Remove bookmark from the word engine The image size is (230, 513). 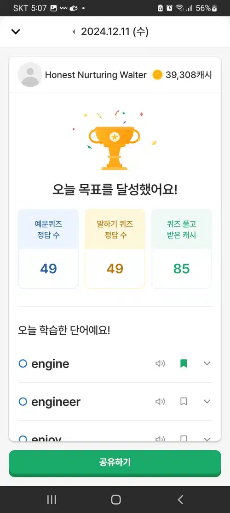[x=184, y=363]
